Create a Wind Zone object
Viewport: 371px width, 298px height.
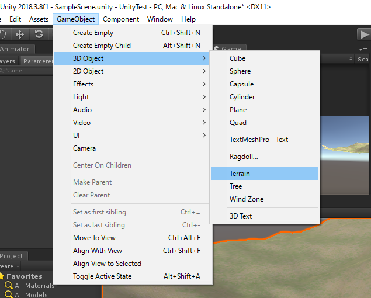265,199
